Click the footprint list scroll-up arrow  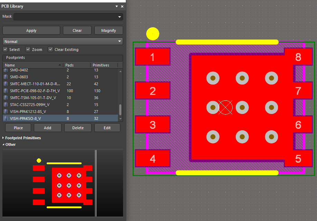(x=121, y=71)
